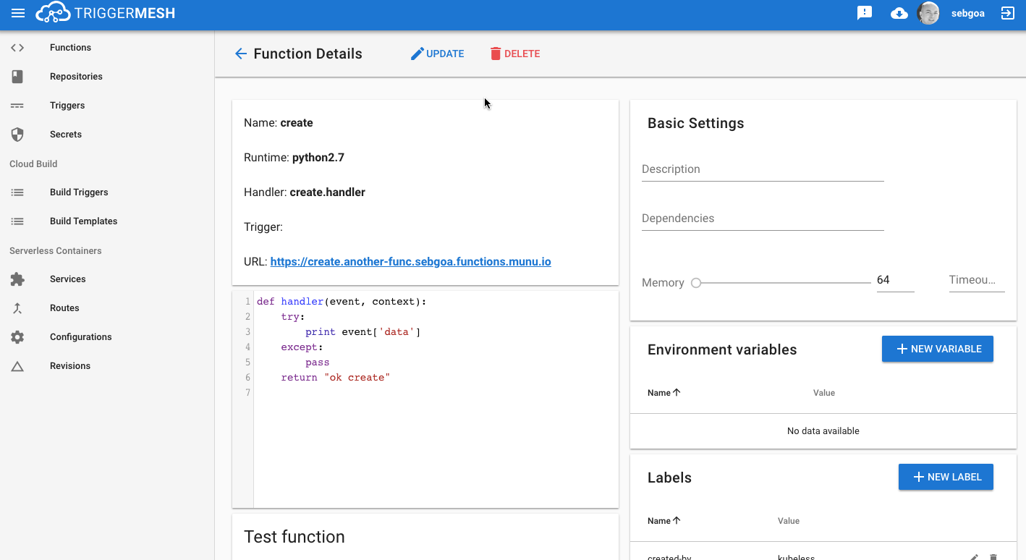
Task: Open the sebgoa user avatar
Action: 928,13
